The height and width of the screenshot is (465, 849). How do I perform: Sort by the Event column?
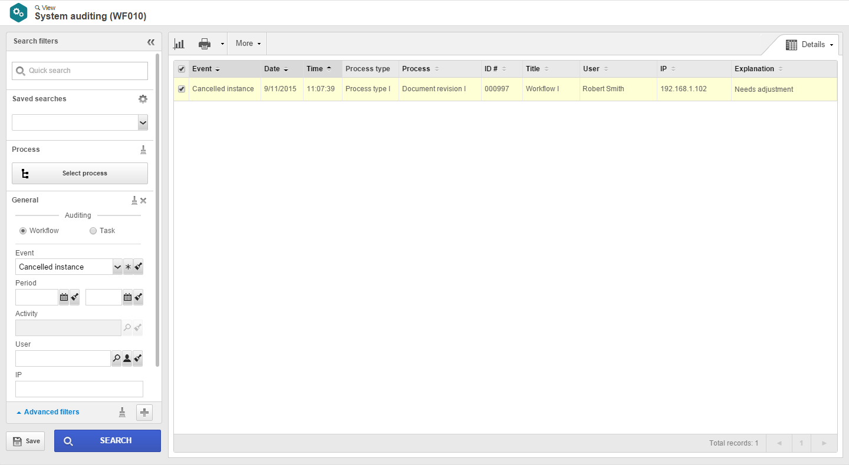[225, 69]
